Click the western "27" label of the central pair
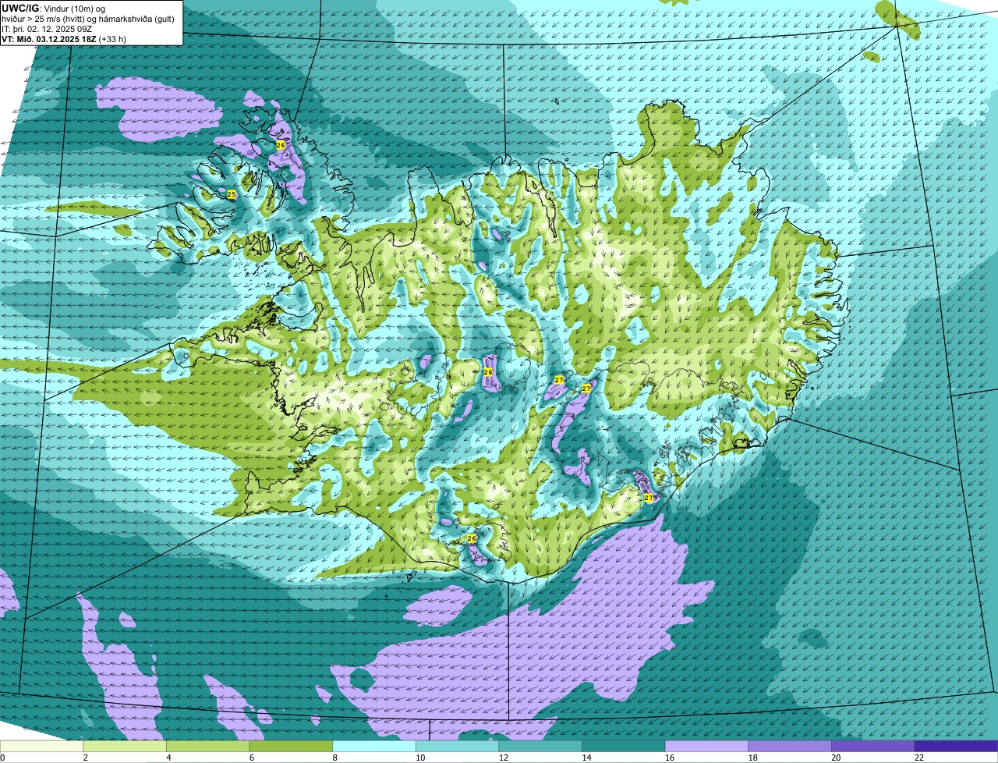 coord(559,380)
